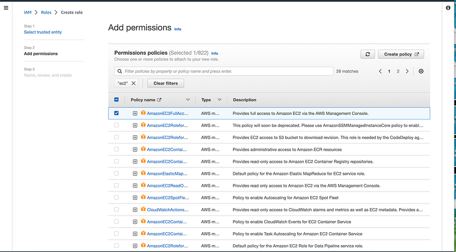Viewport: 456px width, 252px height.
Task: Click the orange AmazonEC2FullAccess policy cube icon
Action: click(143, 113)
